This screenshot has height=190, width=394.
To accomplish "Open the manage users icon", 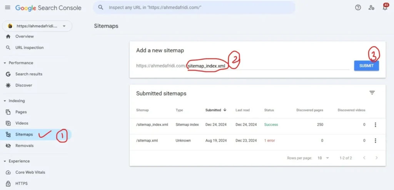I will (x=371, y=7).
